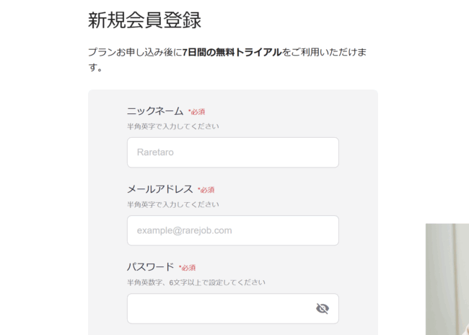Click the 6文字以上 password hint text
Screen dimensions: 469x335
(196, 282)
